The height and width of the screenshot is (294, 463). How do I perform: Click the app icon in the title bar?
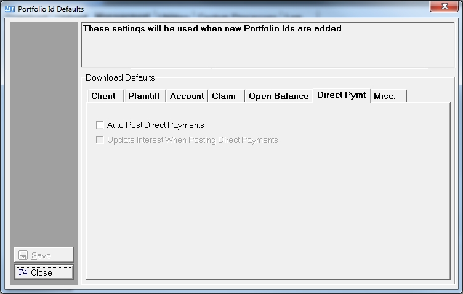(10, 9)
